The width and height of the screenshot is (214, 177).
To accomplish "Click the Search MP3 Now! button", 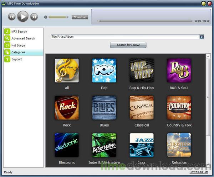I will click(128, 45).
